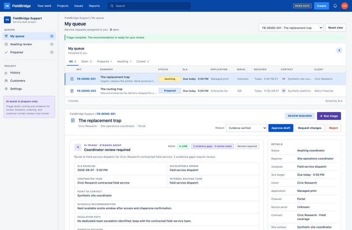This screenshot has width=352, height=230.
Task: Open History in sidebar
Action: tap(29, 73)
